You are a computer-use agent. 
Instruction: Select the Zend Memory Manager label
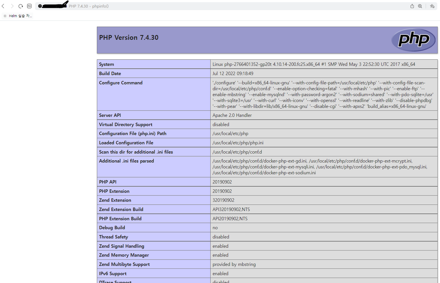(x=124, y=255)
